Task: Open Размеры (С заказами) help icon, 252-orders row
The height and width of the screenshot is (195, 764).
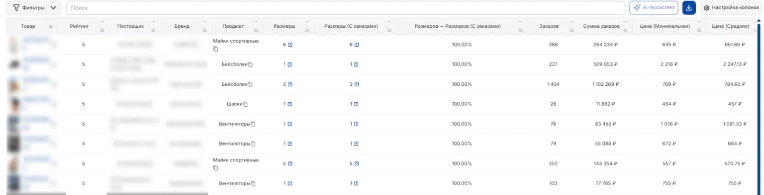Action: 357,163
